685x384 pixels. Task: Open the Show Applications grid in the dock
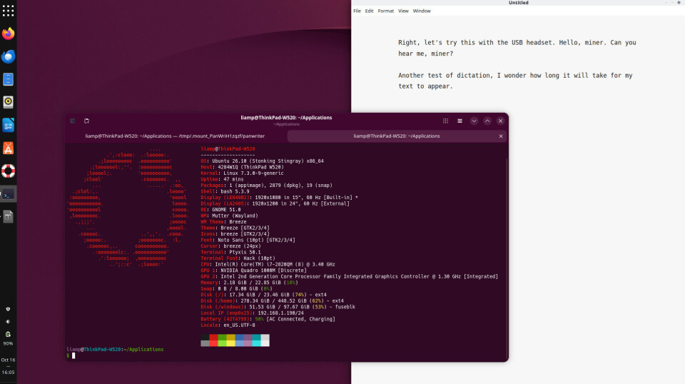(8, 11)
